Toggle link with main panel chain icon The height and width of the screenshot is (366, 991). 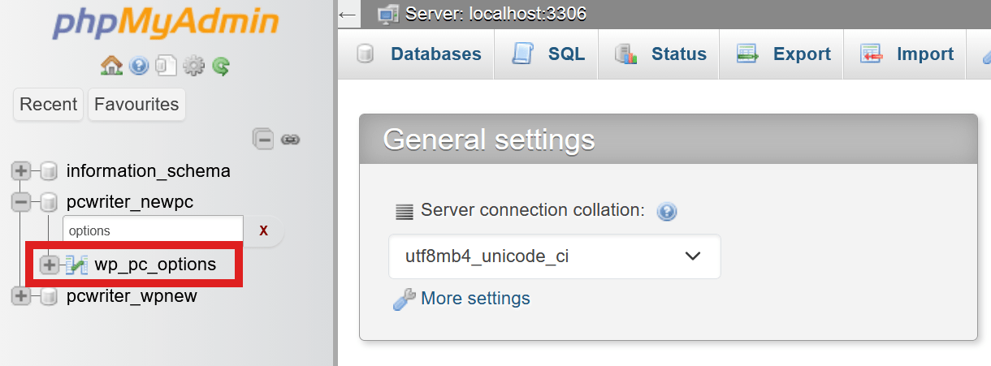tap(291, 140)
